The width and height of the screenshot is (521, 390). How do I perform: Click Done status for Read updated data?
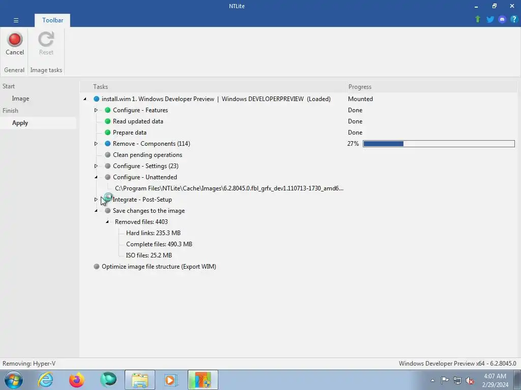click(355, 121)
